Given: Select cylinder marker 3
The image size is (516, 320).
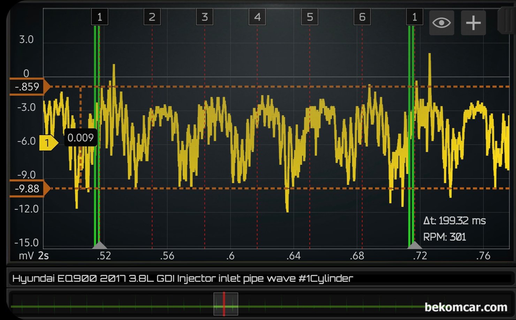Looking at the screenshot, I should tap(205, 16).
